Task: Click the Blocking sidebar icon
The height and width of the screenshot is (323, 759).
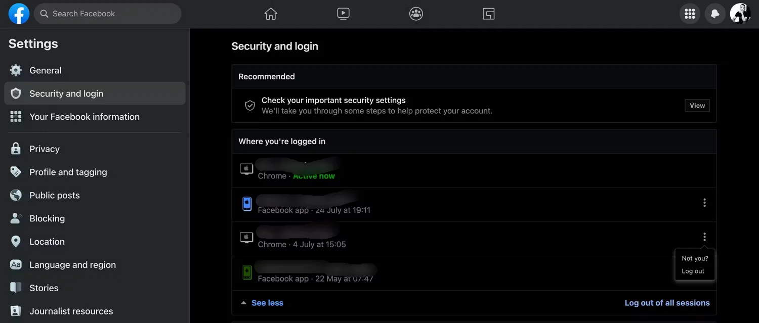Action: point(16,218)
